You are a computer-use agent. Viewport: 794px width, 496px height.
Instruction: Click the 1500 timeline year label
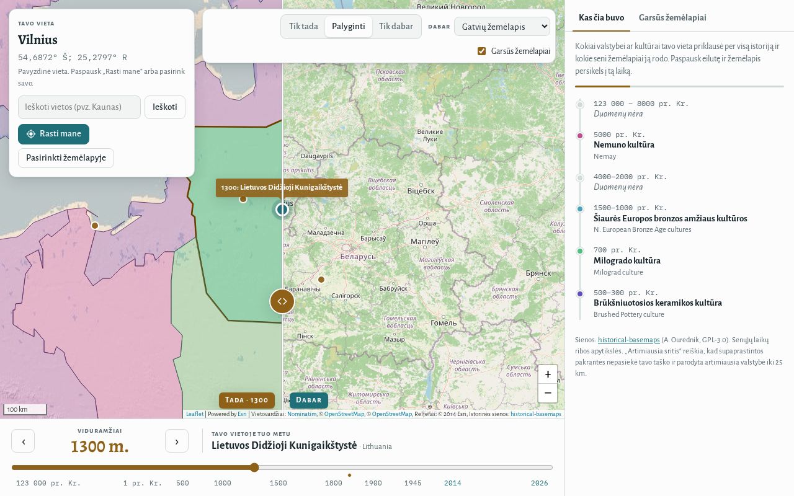tap(278, 483)
